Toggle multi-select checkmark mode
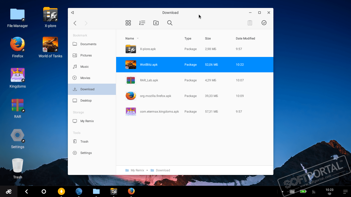The height and width of the screenshot is (197, 351). click(x=264, y=23)
